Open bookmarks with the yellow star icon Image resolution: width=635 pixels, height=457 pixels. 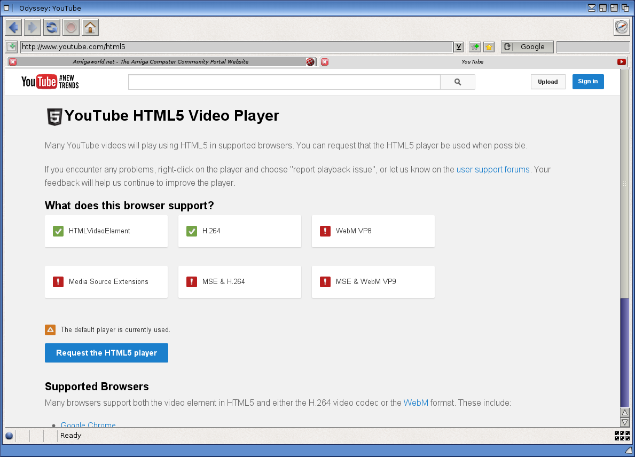coord(489,47)
